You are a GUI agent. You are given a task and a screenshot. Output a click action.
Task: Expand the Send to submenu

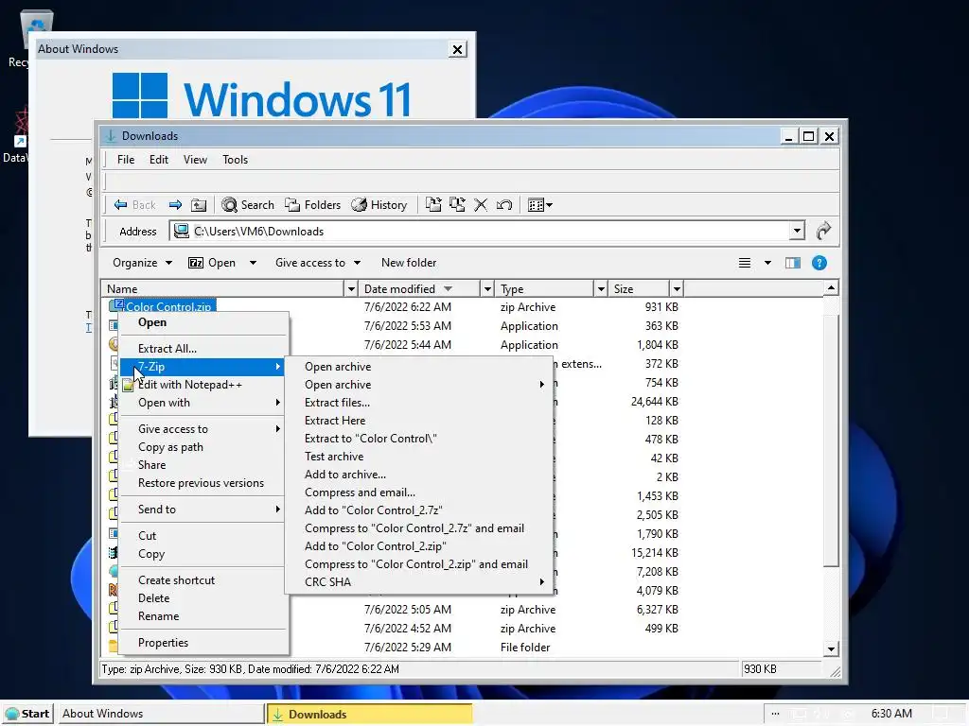pos(204,510)
